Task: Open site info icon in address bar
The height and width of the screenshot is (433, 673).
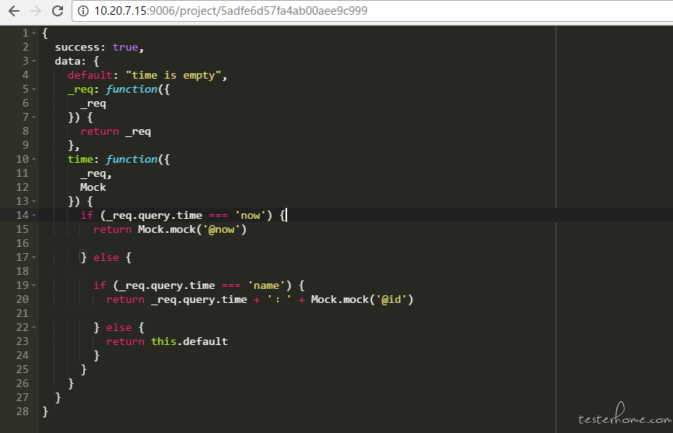Action: (82, 11)
